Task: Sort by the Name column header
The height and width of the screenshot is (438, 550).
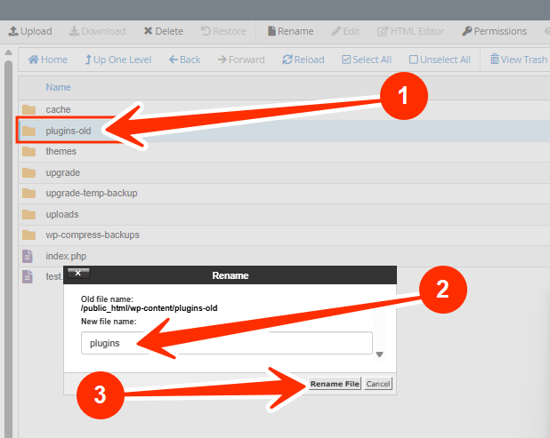Action: [58, 87]
